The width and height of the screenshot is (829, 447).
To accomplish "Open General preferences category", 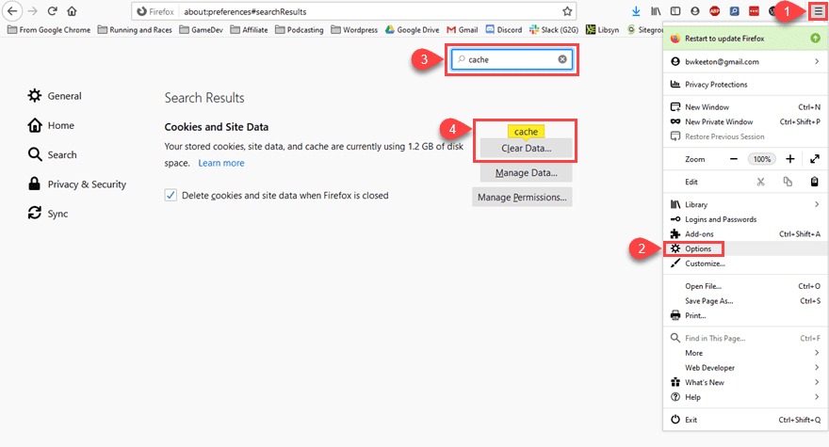I will click(55, 96).
